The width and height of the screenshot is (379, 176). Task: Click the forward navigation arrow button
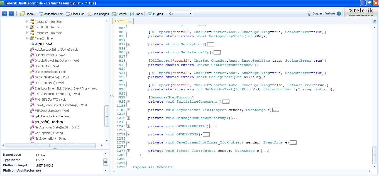(x=11, y=14)
